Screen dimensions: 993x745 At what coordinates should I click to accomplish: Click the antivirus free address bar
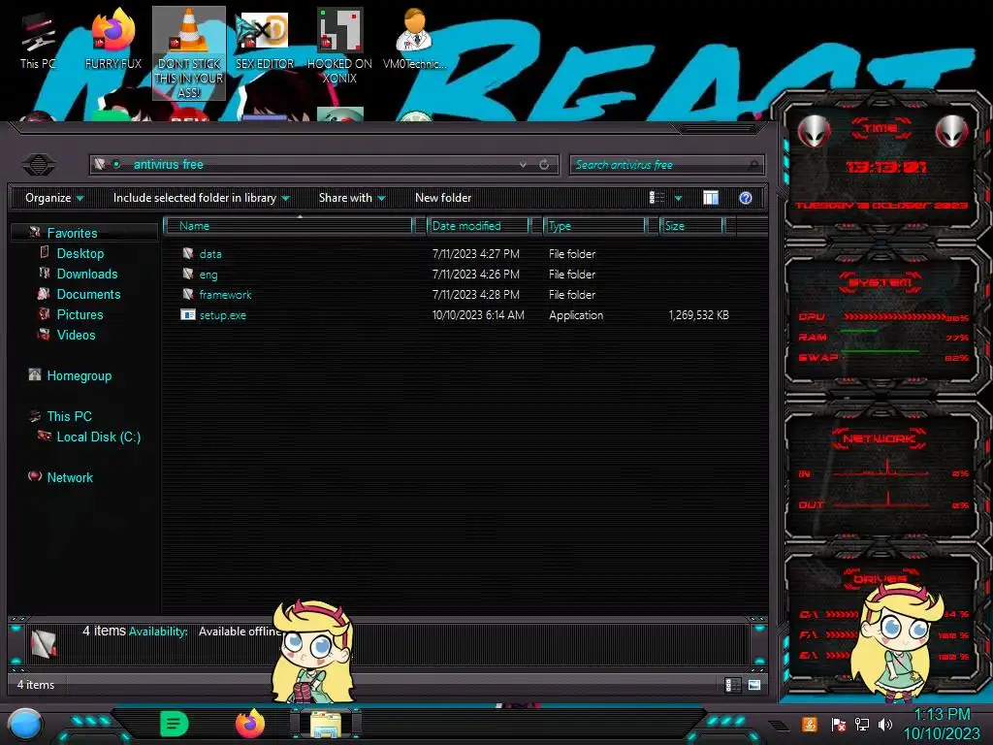coord(323,165)
